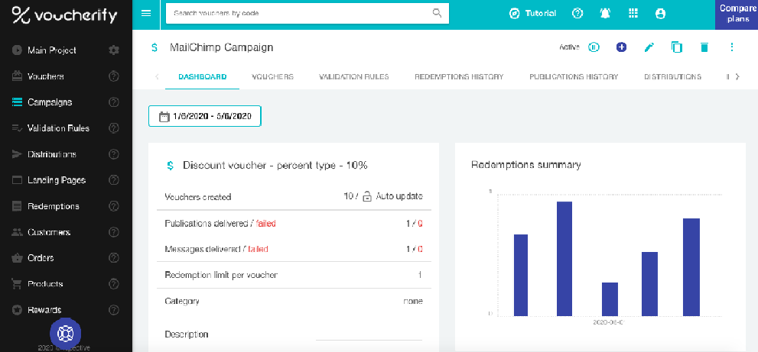
Task: Open the help question mark in top bar
Action: pos(577,14)
